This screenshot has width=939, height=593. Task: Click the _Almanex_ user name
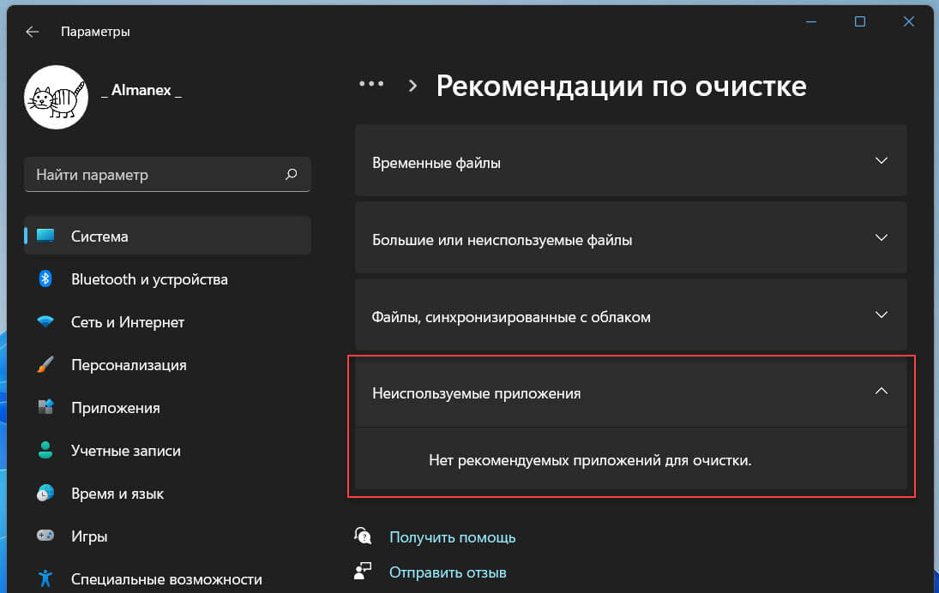point(141,90)
